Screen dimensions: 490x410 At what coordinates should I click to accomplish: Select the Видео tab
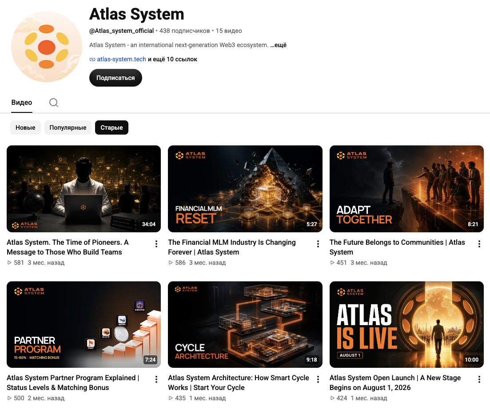click(x=22, y=103)
